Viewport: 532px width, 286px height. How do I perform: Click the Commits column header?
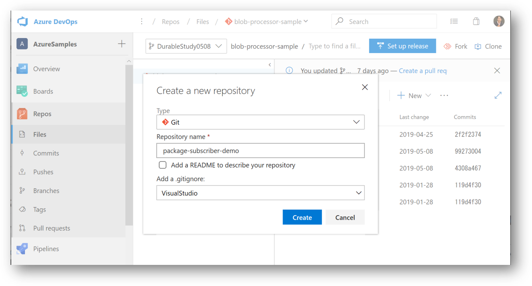point(465,117)
